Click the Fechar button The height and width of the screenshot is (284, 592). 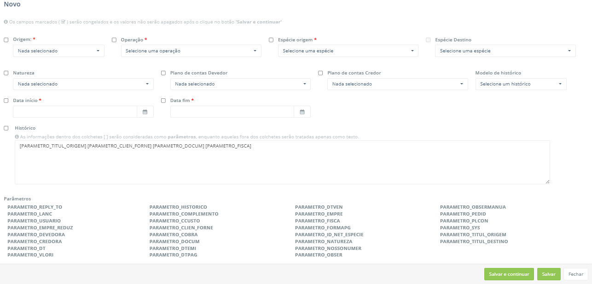[x=575, y=274]
